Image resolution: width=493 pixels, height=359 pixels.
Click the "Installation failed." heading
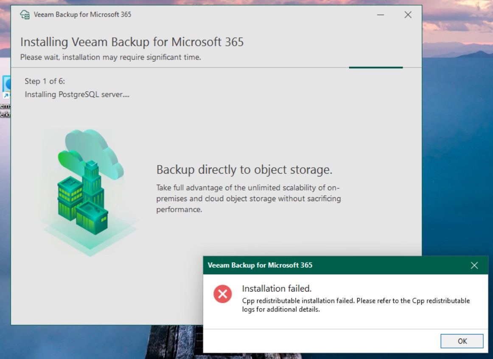tap(277, 289)
